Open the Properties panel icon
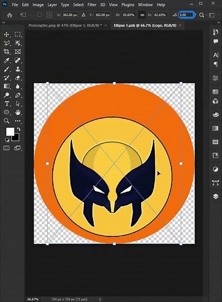The image size is (222, 302). pos(216,78)
